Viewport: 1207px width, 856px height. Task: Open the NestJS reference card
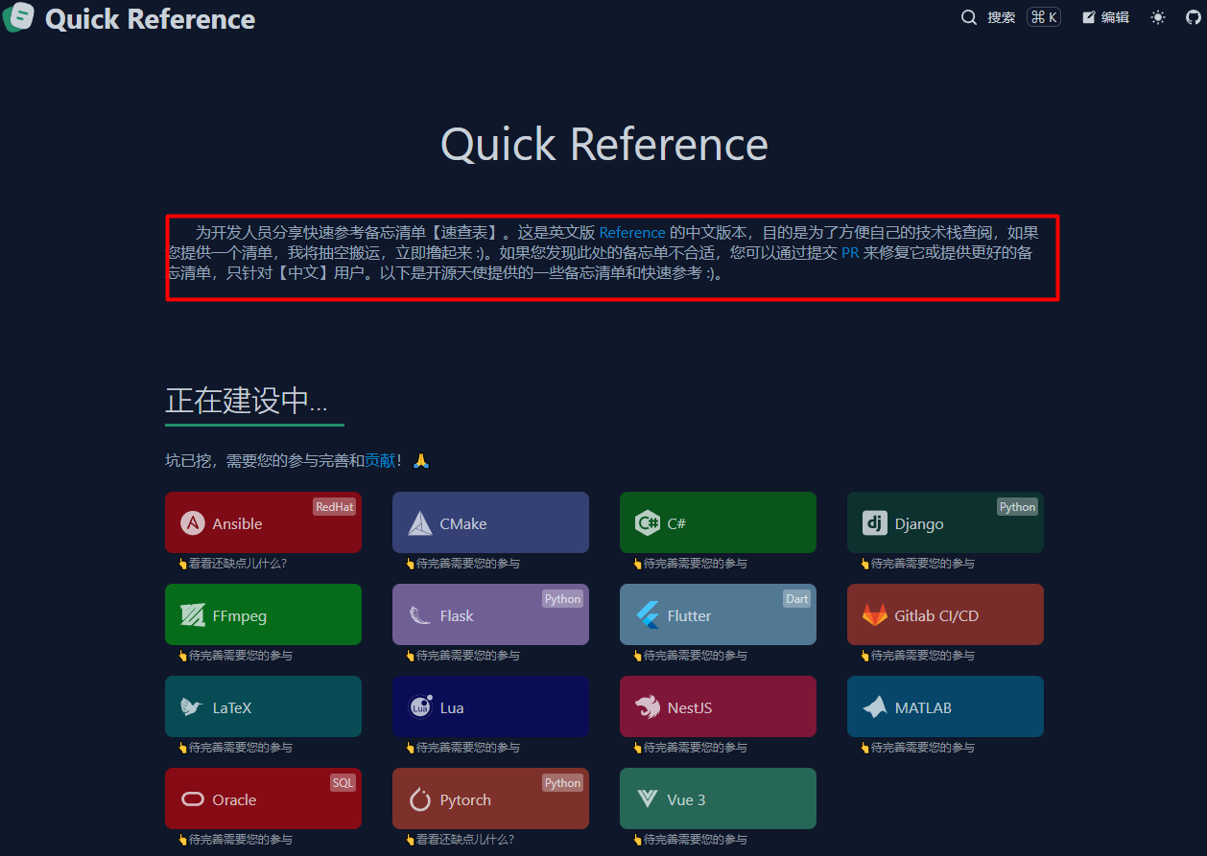718,706
